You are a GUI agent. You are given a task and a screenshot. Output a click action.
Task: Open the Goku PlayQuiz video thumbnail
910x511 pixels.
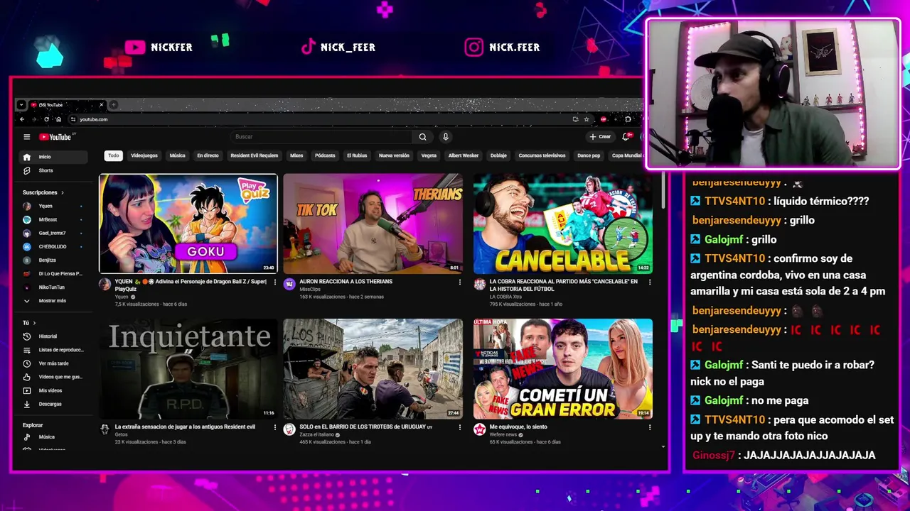click(x=188, y=224)
